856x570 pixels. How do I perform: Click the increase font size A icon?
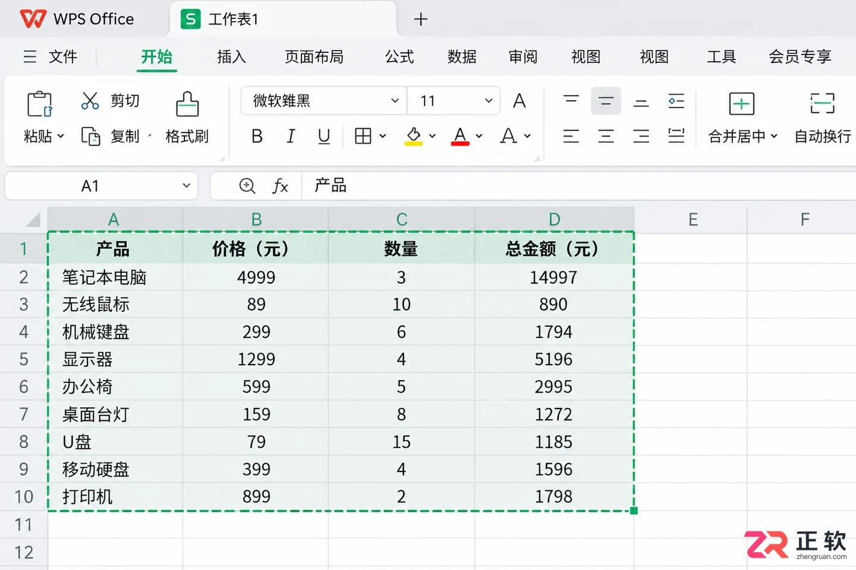point(520,101)
